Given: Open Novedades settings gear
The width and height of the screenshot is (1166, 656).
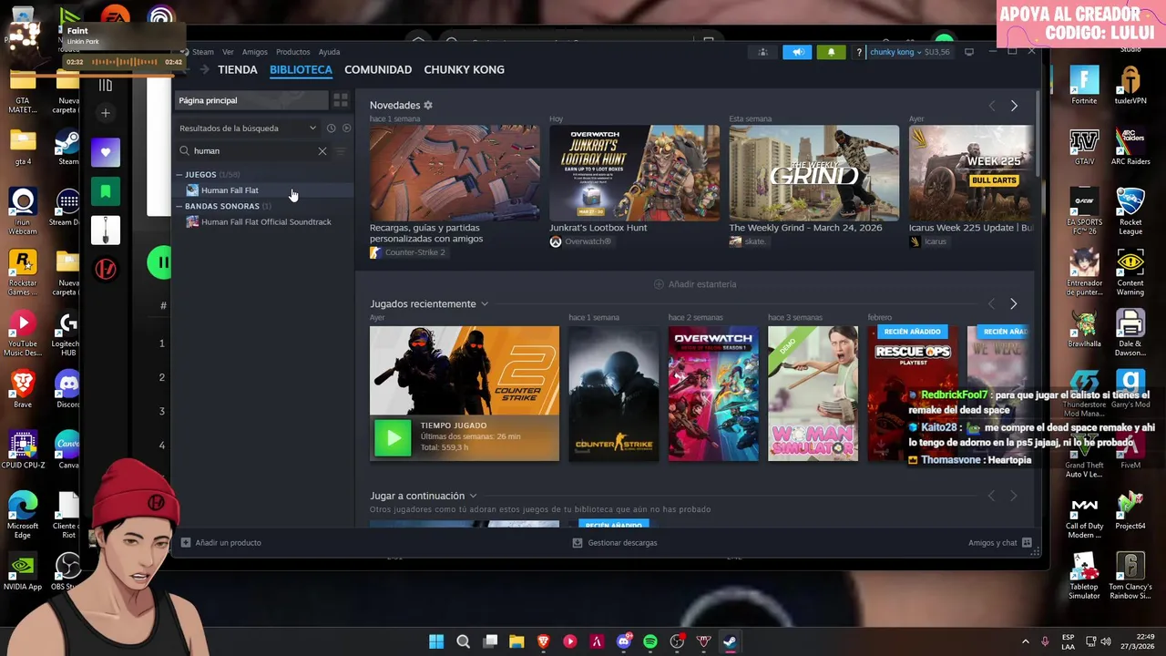Looking at the screenshot, I should pos(428,106).
